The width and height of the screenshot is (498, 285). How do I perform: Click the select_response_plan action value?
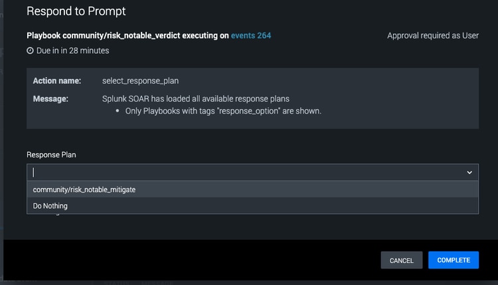(x=140, y=80)
